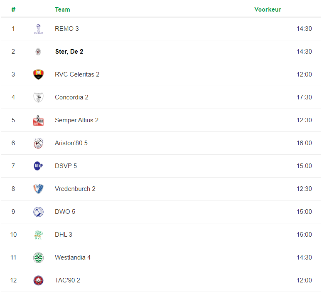Open the green DHL club logo

point(38,235)
